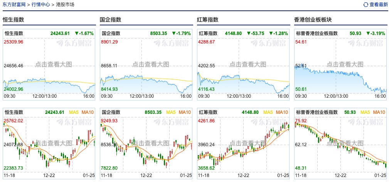The image size is (389, 182).
Task: Click 标普香港创业板指数 title in intraday chart header
Action: point(316,33)
